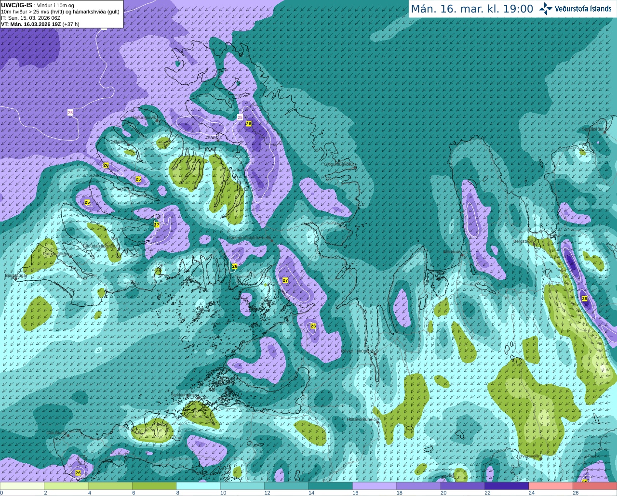Click the Steingrímsfjarðarheiði station label
The image size is (617, 496).
[249, 238]
